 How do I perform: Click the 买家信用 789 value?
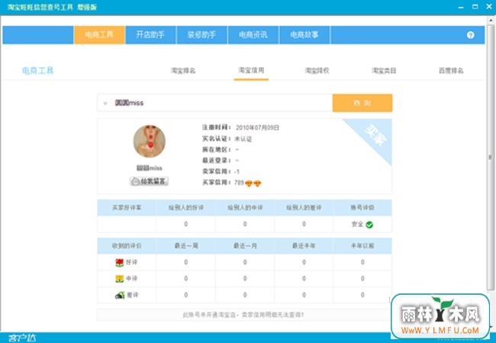239,183
